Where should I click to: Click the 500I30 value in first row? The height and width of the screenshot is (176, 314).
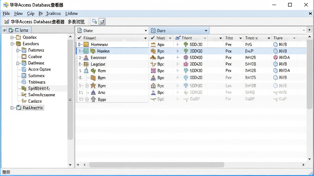[196, 45]
